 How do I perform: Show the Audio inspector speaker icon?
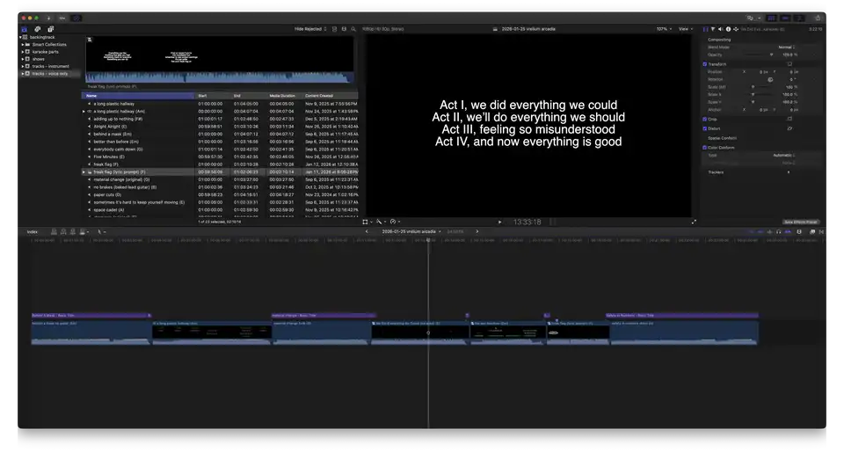point(721,29)
